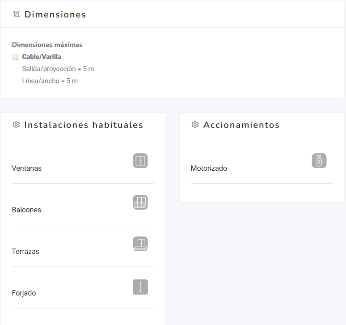Click the Línea/ancho = 5 m line

coord(50,81)
